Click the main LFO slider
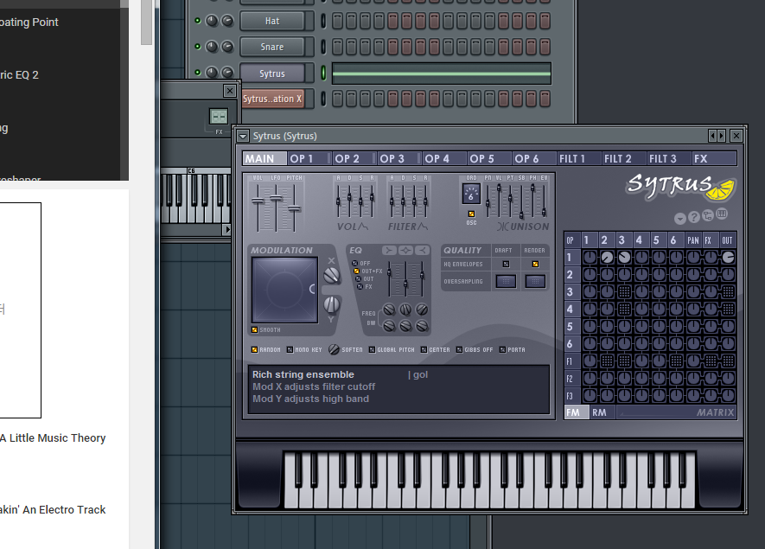765x549 pixels. pos(276,198)
